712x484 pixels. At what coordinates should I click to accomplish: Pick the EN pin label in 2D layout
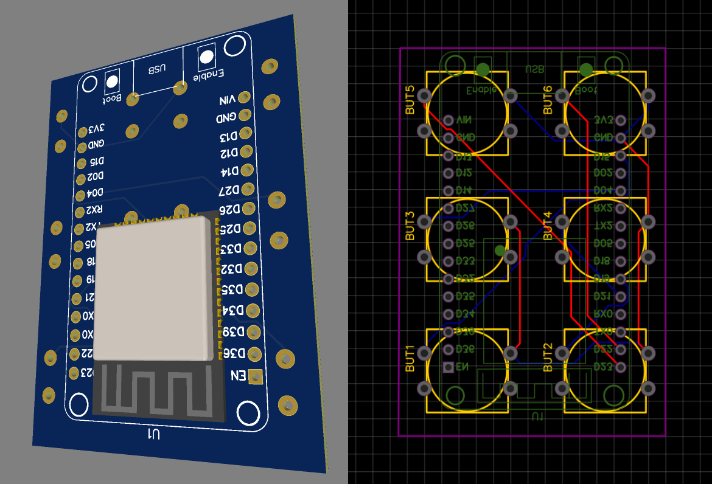pos(462,367)
